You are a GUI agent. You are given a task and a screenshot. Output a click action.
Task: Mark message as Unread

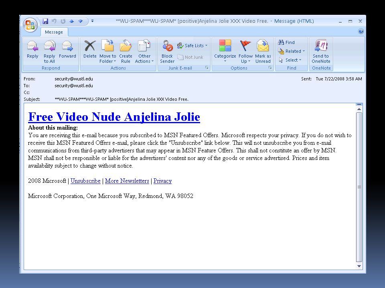(263, 52)
